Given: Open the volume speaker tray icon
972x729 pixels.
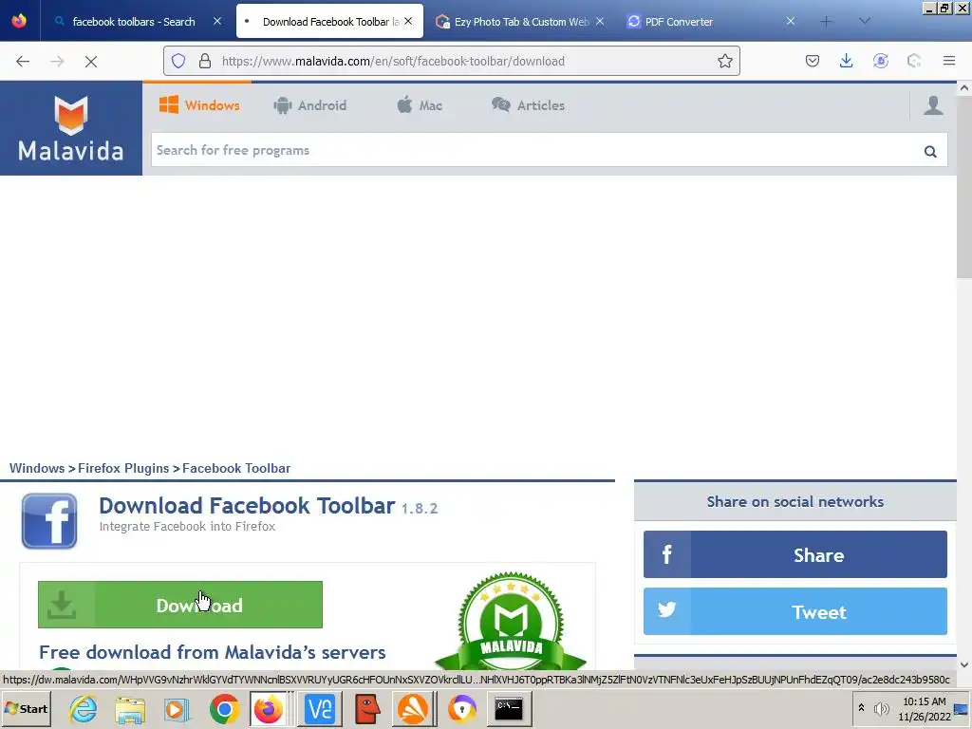Looking at the screenshot, I should (x=881, y=708).
